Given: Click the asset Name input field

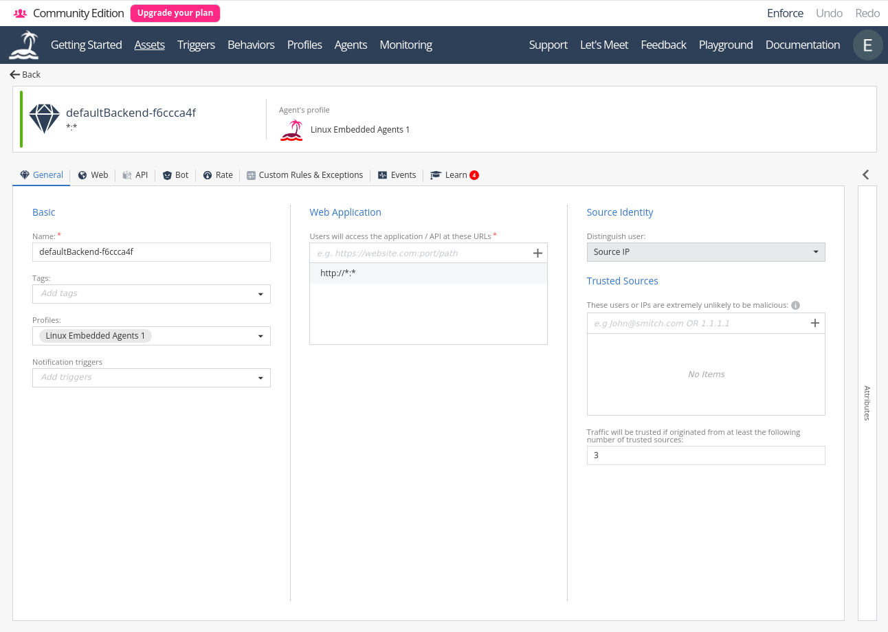Looking at the screenshot, I should pyautogui.click(x=151, y=252).
